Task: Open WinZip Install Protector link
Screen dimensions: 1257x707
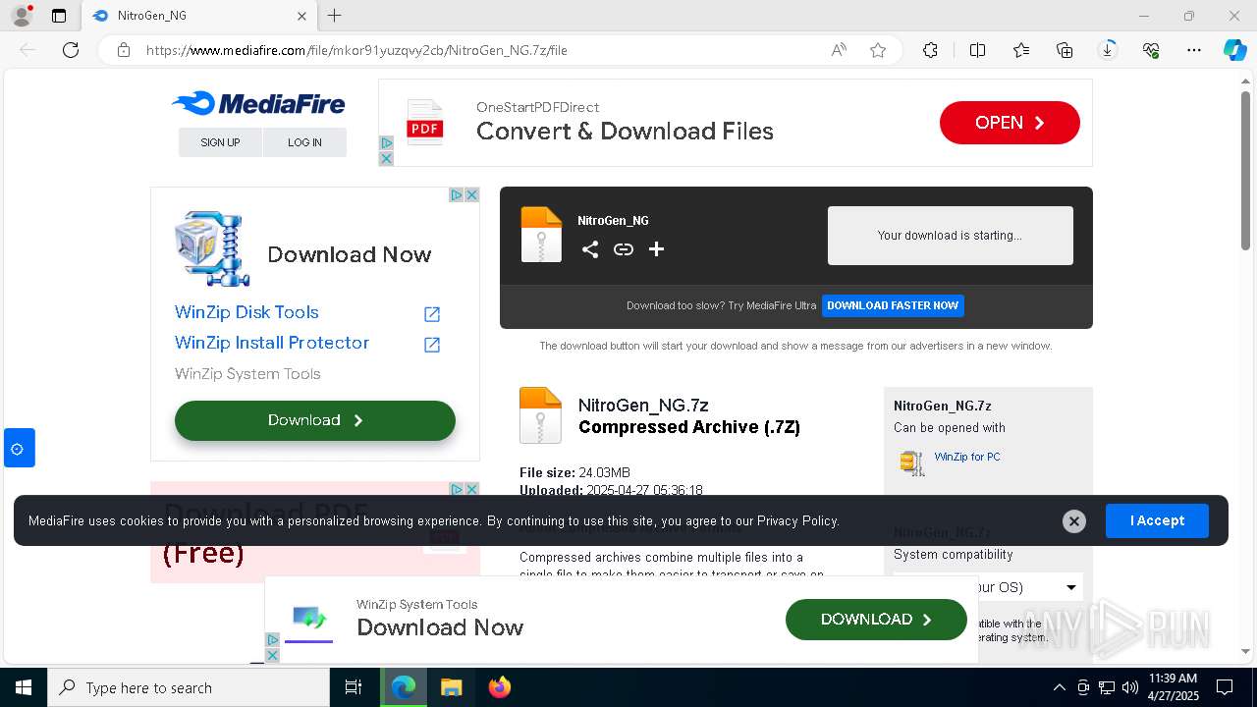Action: click(x=272, y=343)
